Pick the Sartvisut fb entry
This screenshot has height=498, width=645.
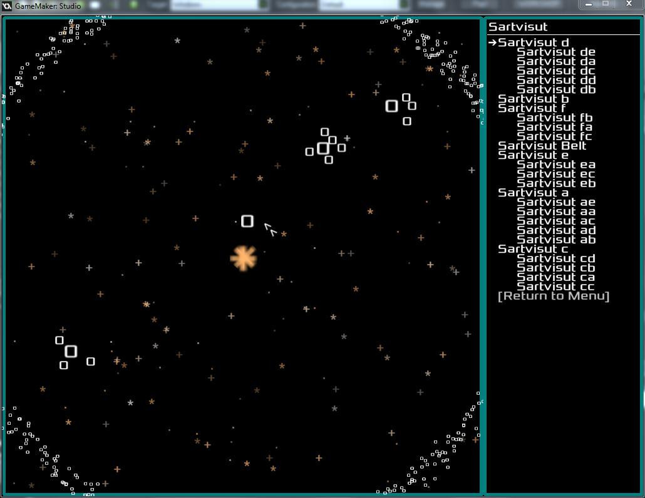click(x=554, y=118)
